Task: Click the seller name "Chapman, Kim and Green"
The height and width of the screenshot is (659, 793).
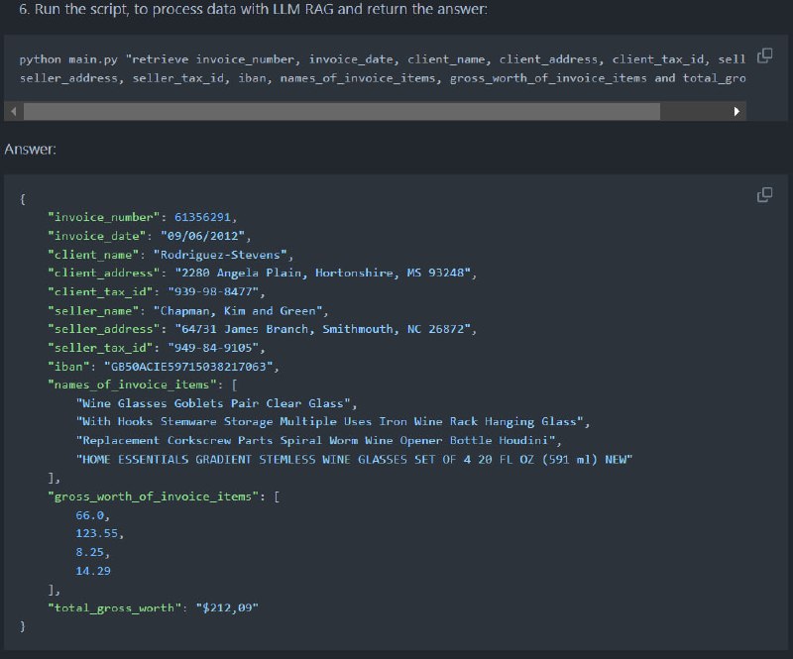Action: (238, 310)
